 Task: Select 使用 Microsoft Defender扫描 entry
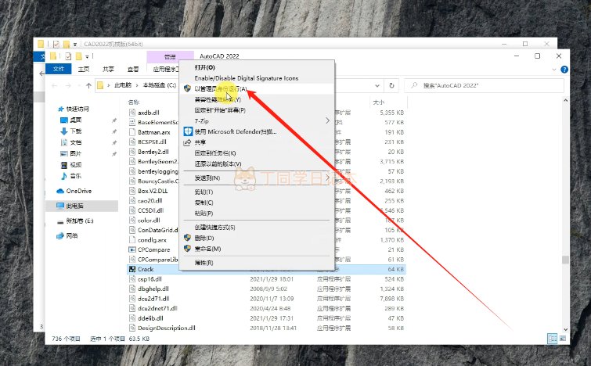tap(236, 132)
